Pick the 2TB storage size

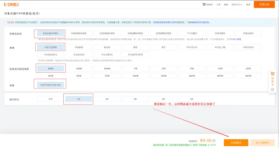click(163, 68)
